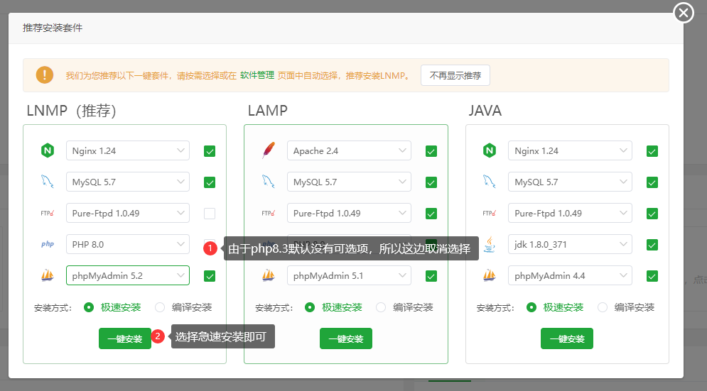707x391 pixels.
Task: Open MySQL 5.7 version dropdown in LNMP
Action: click(x=128, y=182)
